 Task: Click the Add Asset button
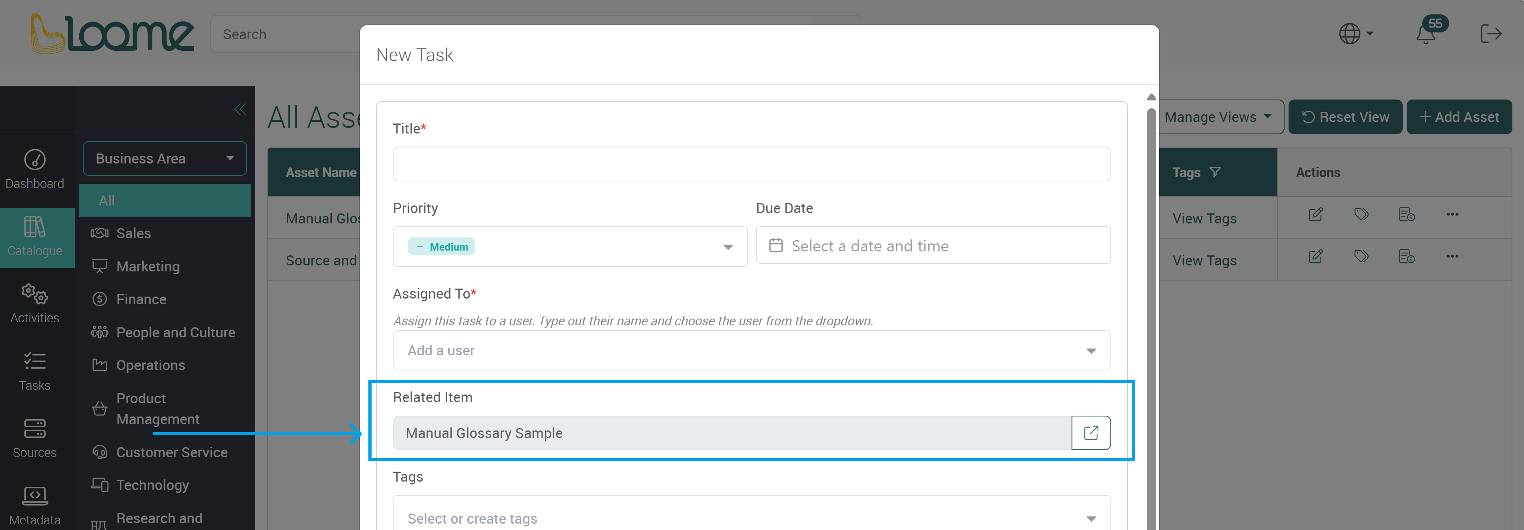[x=1460, y=117]
